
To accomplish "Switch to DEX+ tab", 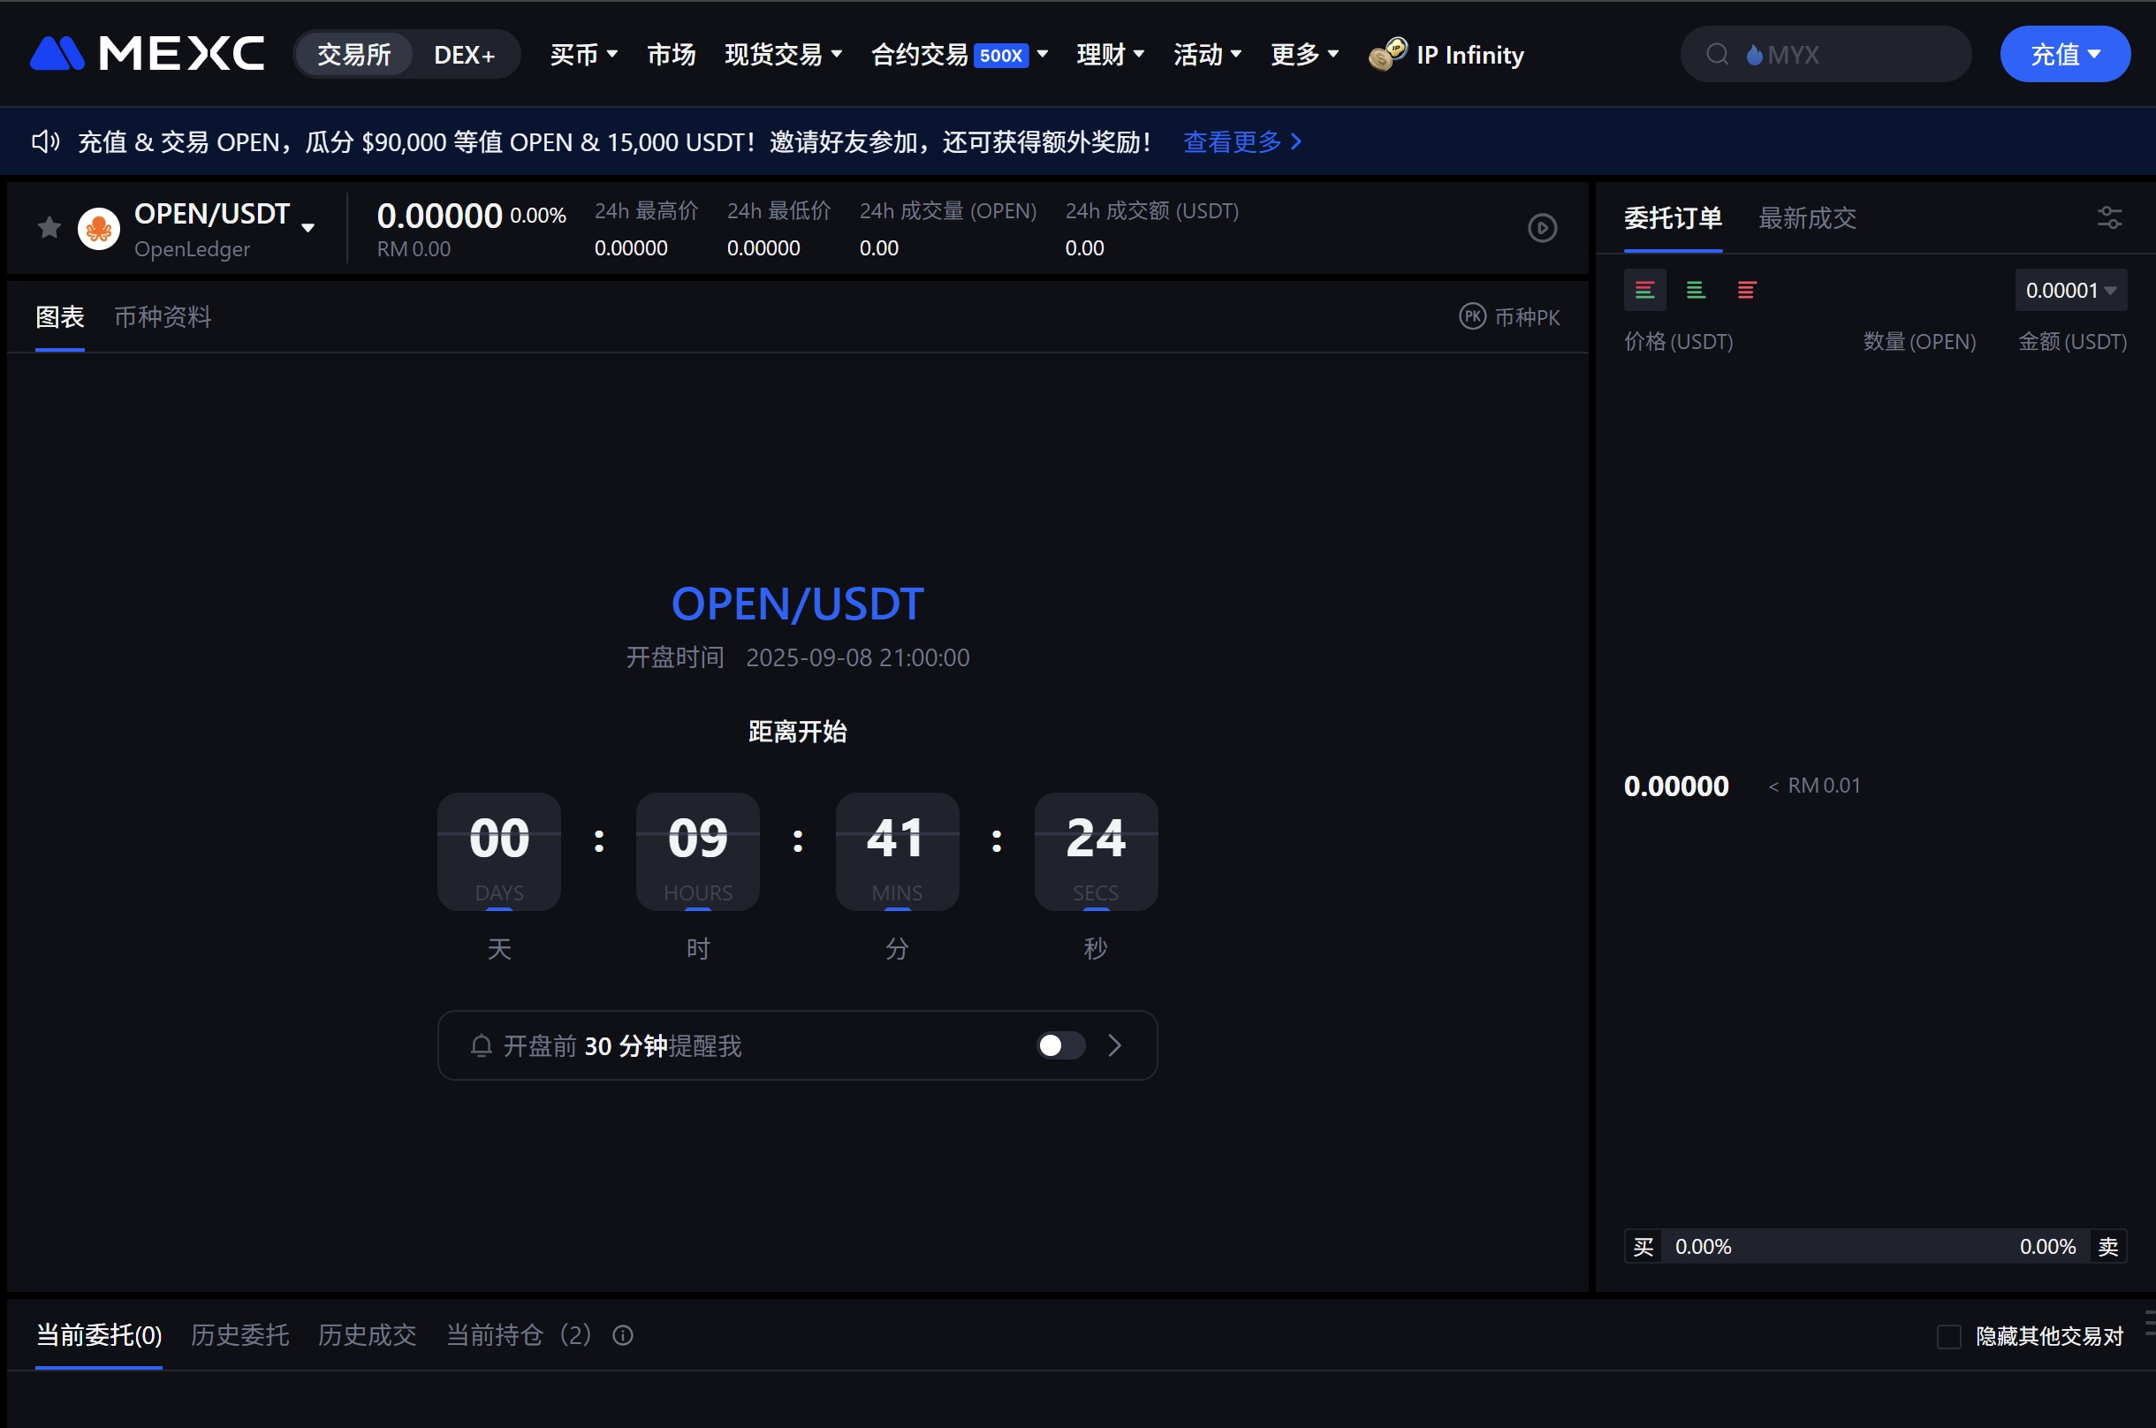I will click(x=465, y=55).
